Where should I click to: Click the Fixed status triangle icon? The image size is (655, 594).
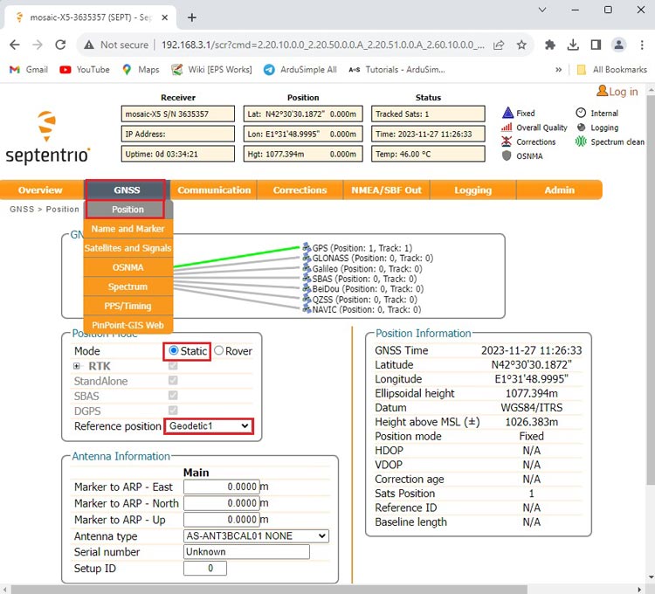(x=507, y=113)
